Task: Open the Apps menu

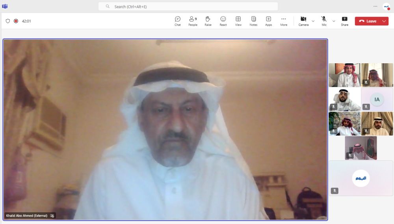Action: [x=268, y=21]
